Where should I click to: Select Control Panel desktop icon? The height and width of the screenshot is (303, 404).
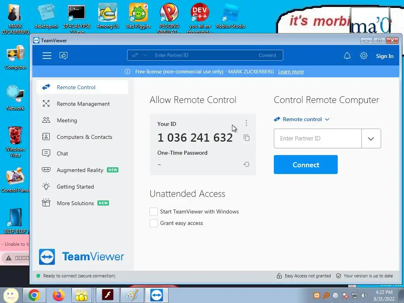pos(15,180)
